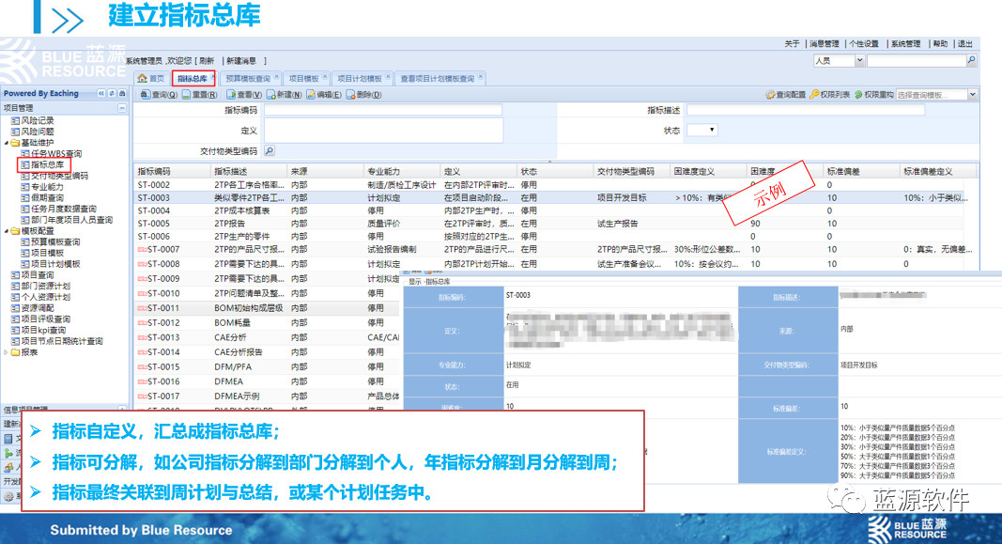
Task: Click the 权限重构 green refresh icon
Action: (858, 95)
